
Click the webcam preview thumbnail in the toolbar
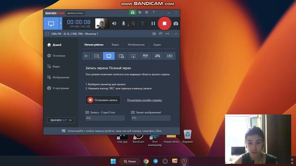(102, 24)
